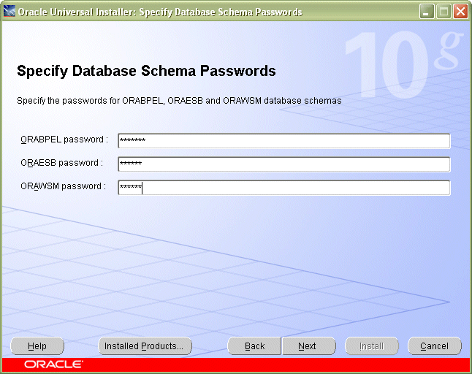Proceed with the Next button

[x=308, y=346]
